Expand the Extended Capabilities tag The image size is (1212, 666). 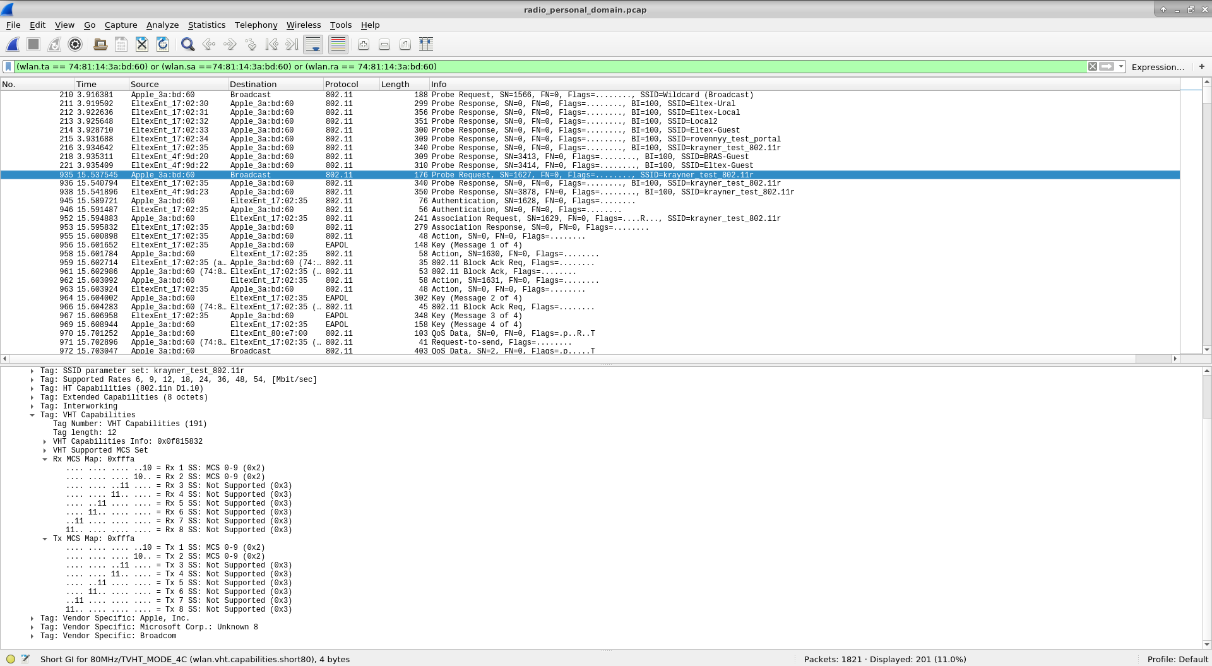click(x=32, y=398)
